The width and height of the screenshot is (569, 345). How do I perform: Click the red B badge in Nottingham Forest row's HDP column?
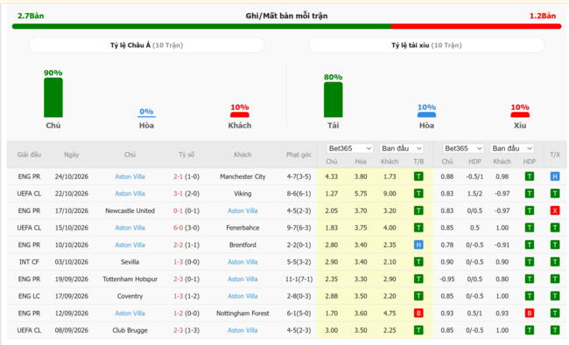click(x=530, y=313)
